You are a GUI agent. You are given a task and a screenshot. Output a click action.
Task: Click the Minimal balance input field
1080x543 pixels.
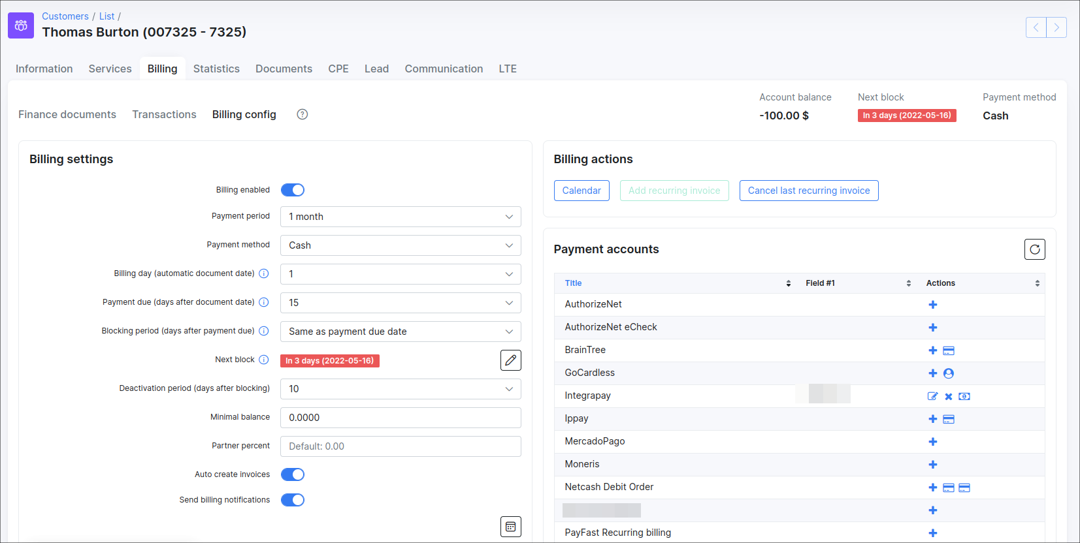[x=400, y=418]
